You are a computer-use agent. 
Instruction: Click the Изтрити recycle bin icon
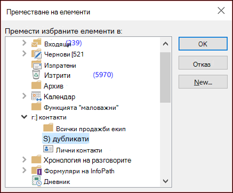(x=36, y=74)
